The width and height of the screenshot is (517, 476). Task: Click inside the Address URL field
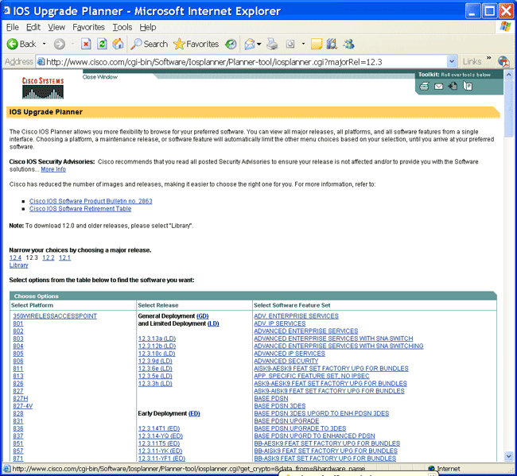(x=246, y=62)
